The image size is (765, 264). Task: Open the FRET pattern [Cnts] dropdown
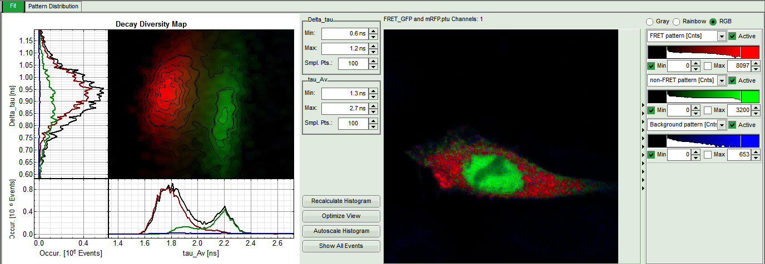[722, 36]
